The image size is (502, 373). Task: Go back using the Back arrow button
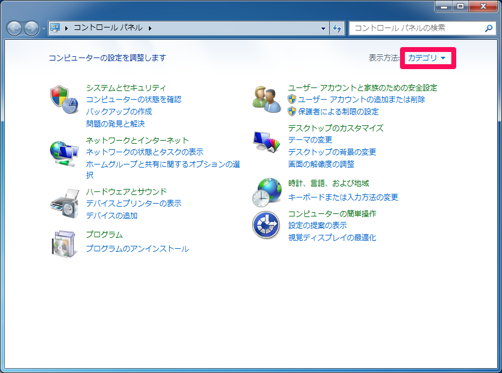[15, 28]
